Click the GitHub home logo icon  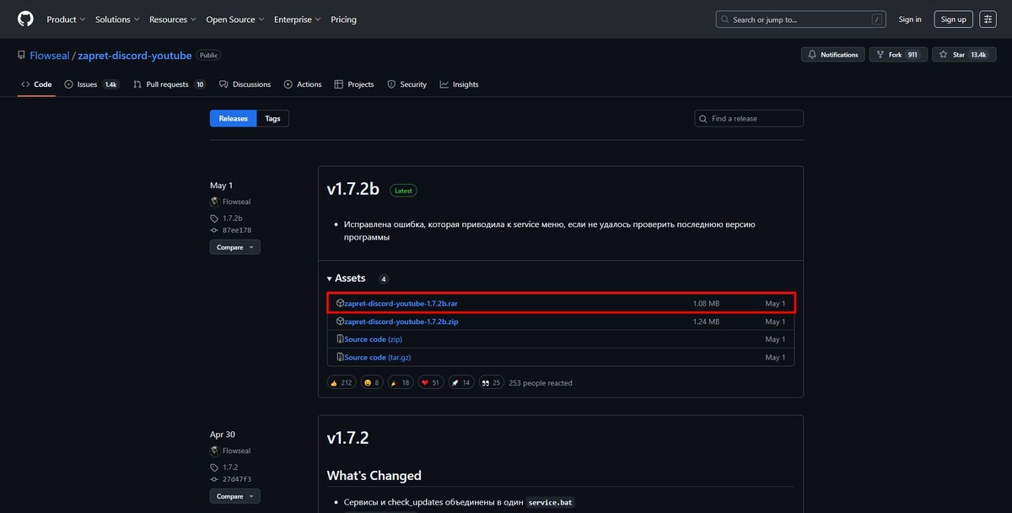click(x=24, y=19)
